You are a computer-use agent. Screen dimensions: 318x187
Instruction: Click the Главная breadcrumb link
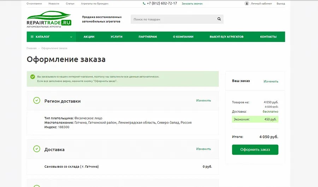click(x=31, y=48)
